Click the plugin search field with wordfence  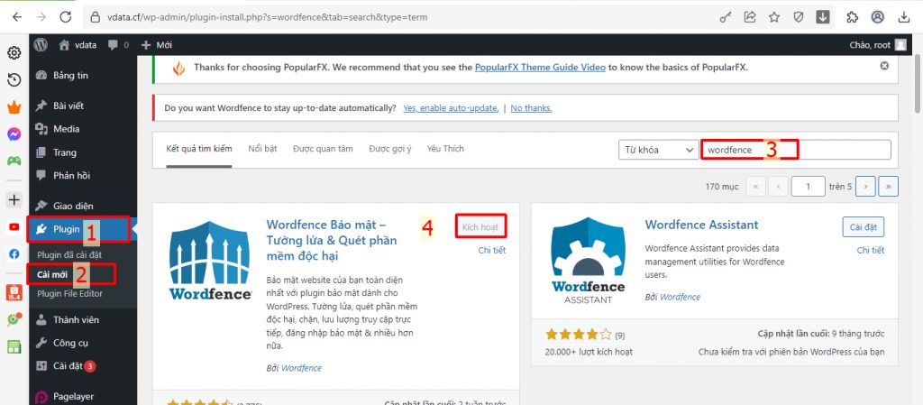click(x=796, y=150)
